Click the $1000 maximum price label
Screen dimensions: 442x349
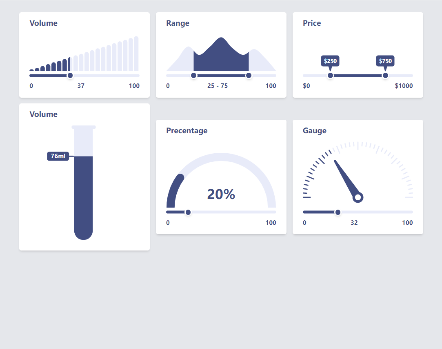click(x=404, y=86)
